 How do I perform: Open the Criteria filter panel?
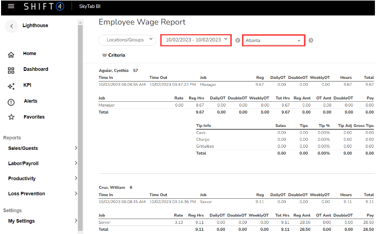(x=113, y=55)
